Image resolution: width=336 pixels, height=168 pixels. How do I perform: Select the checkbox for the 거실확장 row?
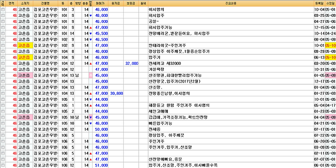(3, 70)
